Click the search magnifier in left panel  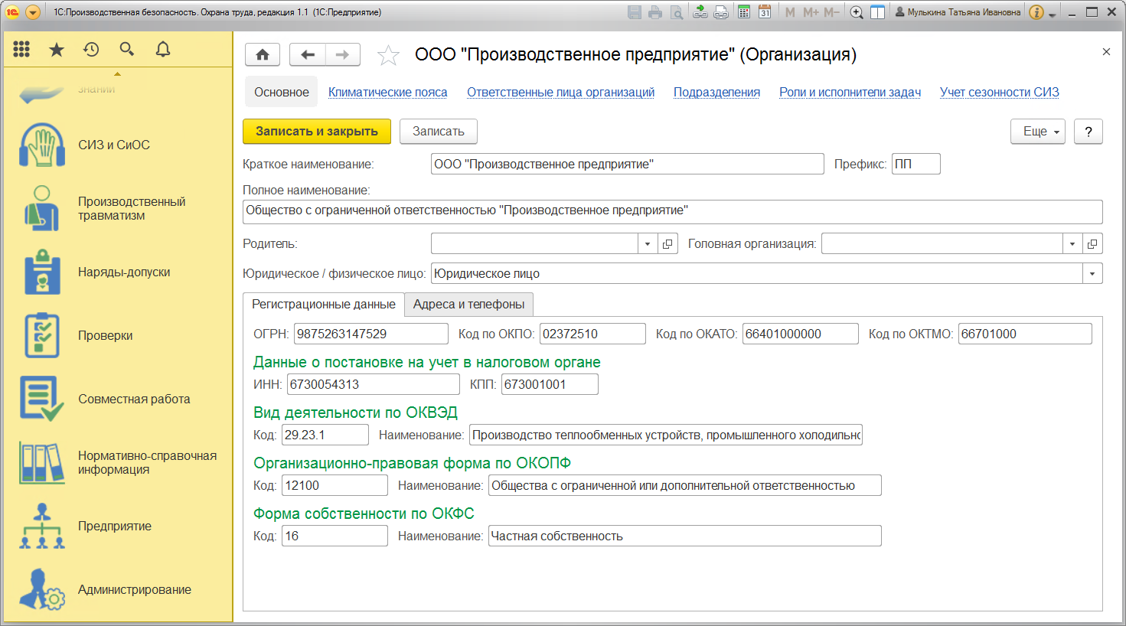click(x=127, y=50)
